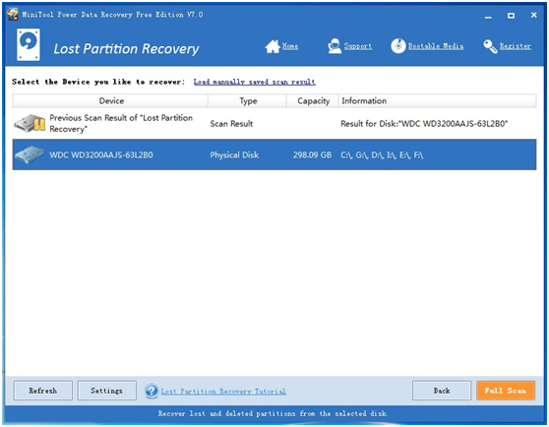Click the Previous Scan Result drive icon
Viewport: 549px width, 427px height.
click(x=30, y=123)
